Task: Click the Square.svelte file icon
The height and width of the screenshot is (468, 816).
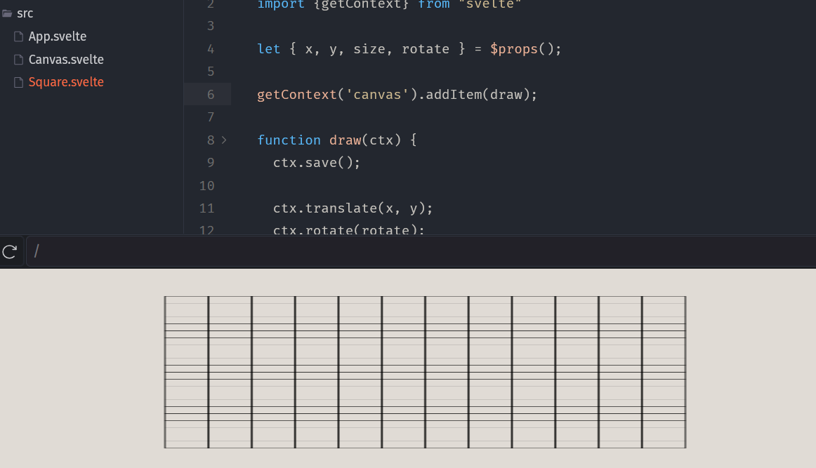Action: [x=19, y=82]
